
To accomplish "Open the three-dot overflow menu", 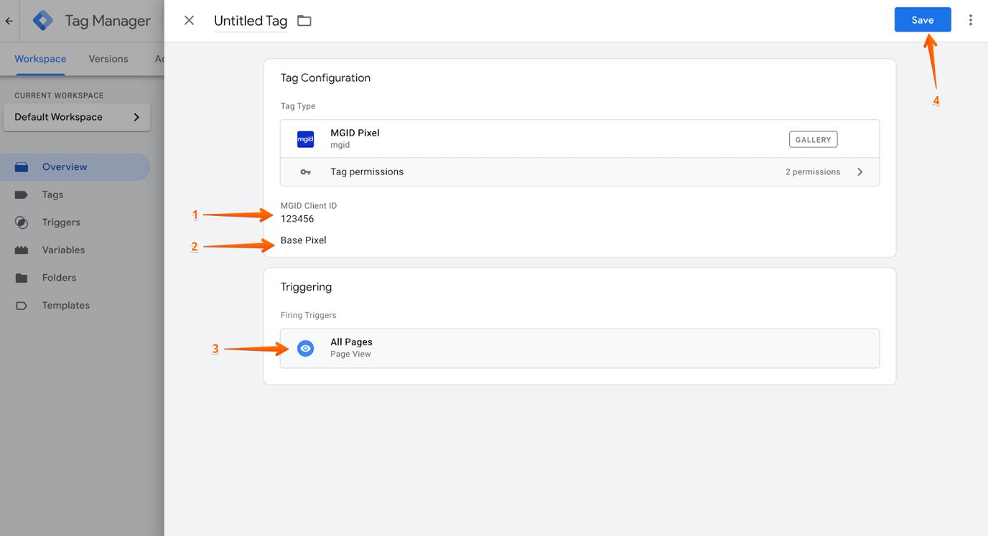I will click(x=971, y=19).
